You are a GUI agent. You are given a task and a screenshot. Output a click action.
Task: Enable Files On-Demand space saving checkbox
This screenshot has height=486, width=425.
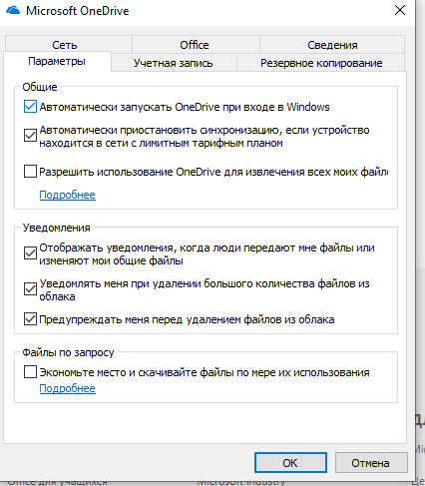[30, 372]
